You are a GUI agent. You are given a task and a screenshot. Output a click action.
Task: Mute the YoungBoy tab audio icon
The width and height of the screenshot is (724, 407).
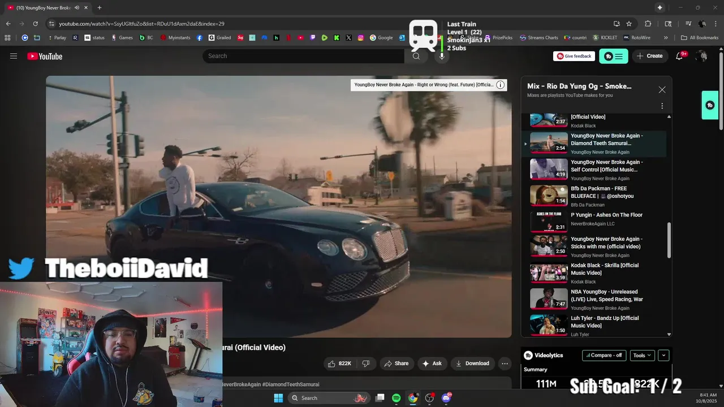[76, 7]
